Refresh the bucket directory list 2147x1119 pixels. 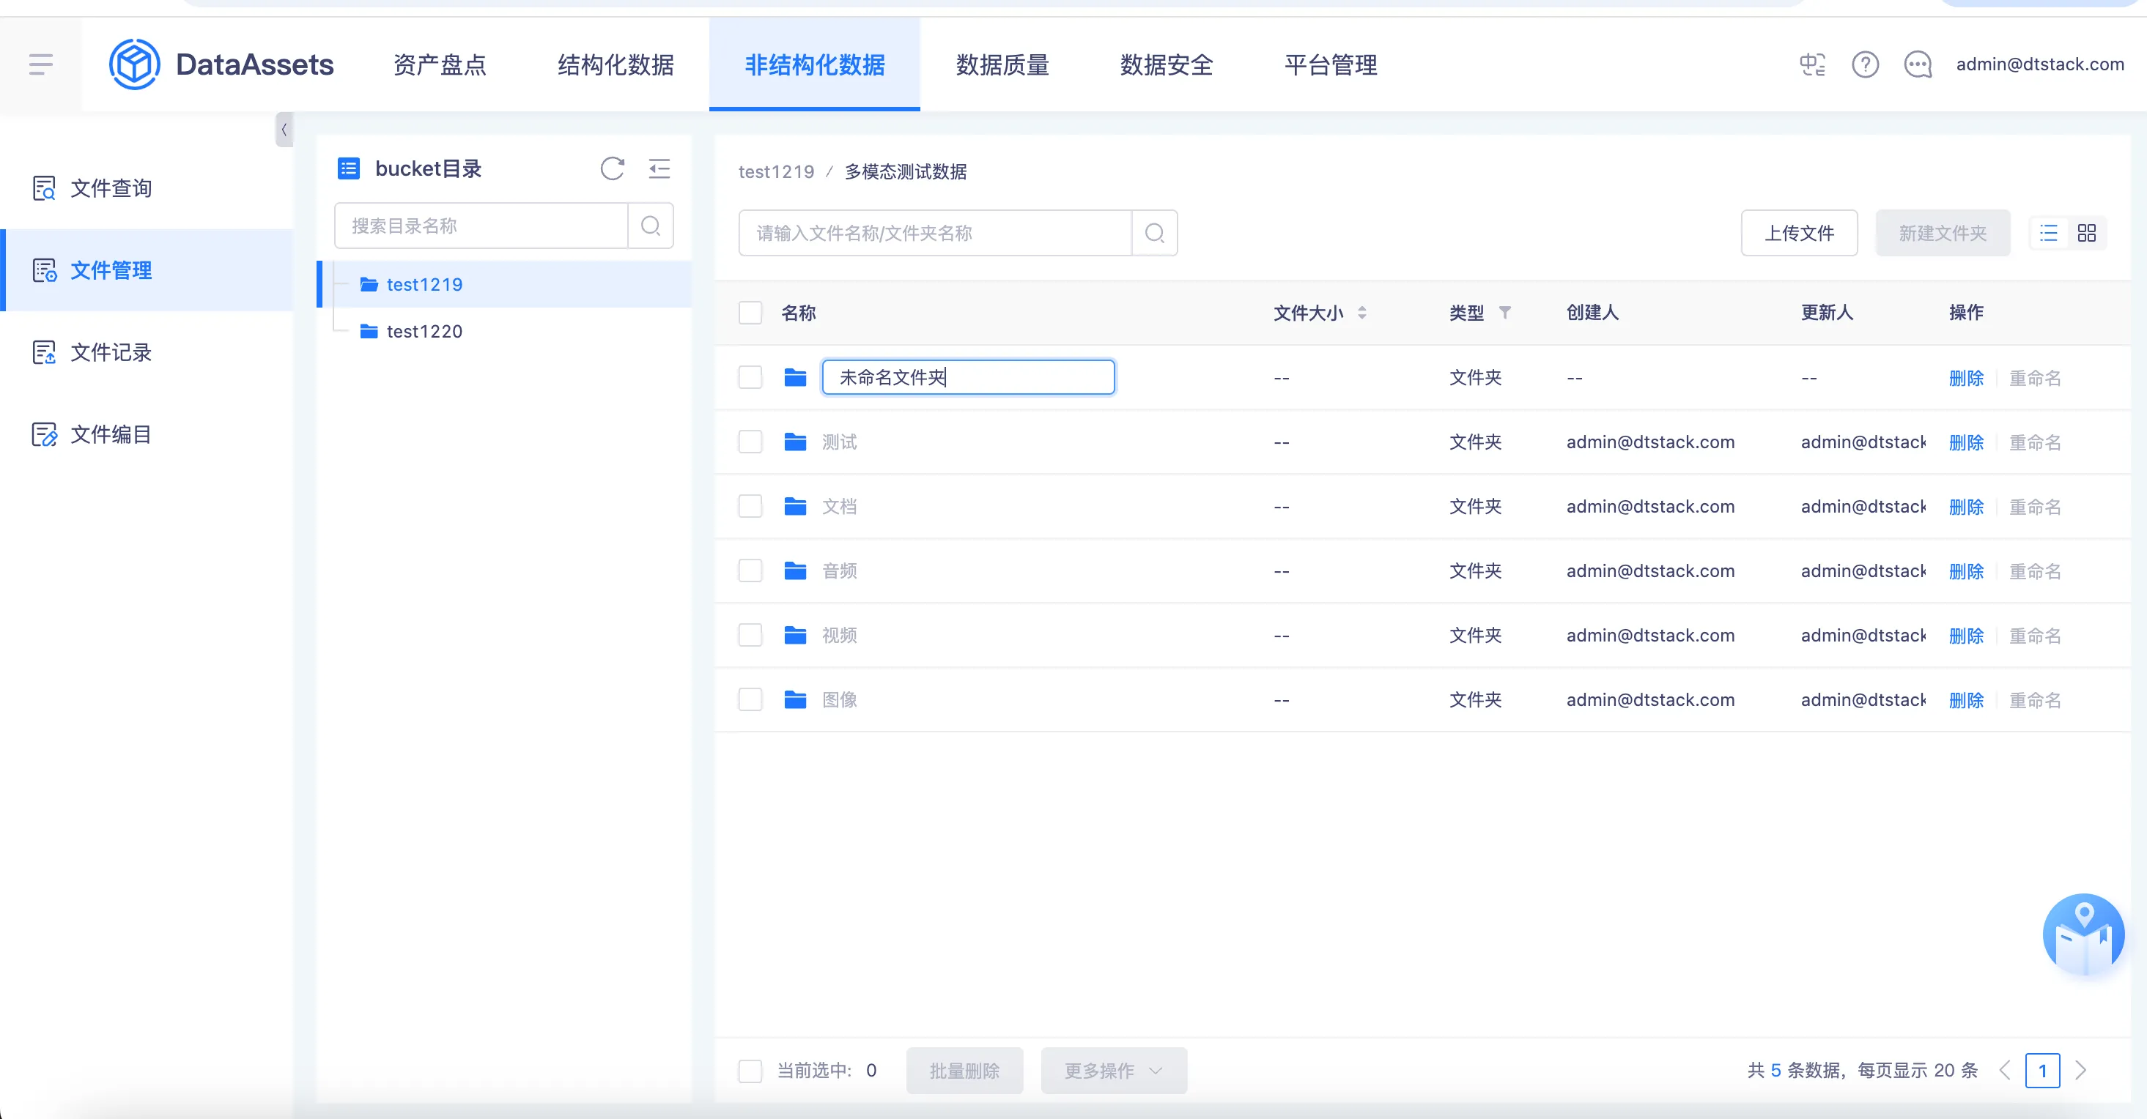pyautogui.click(x=612, y=168)
